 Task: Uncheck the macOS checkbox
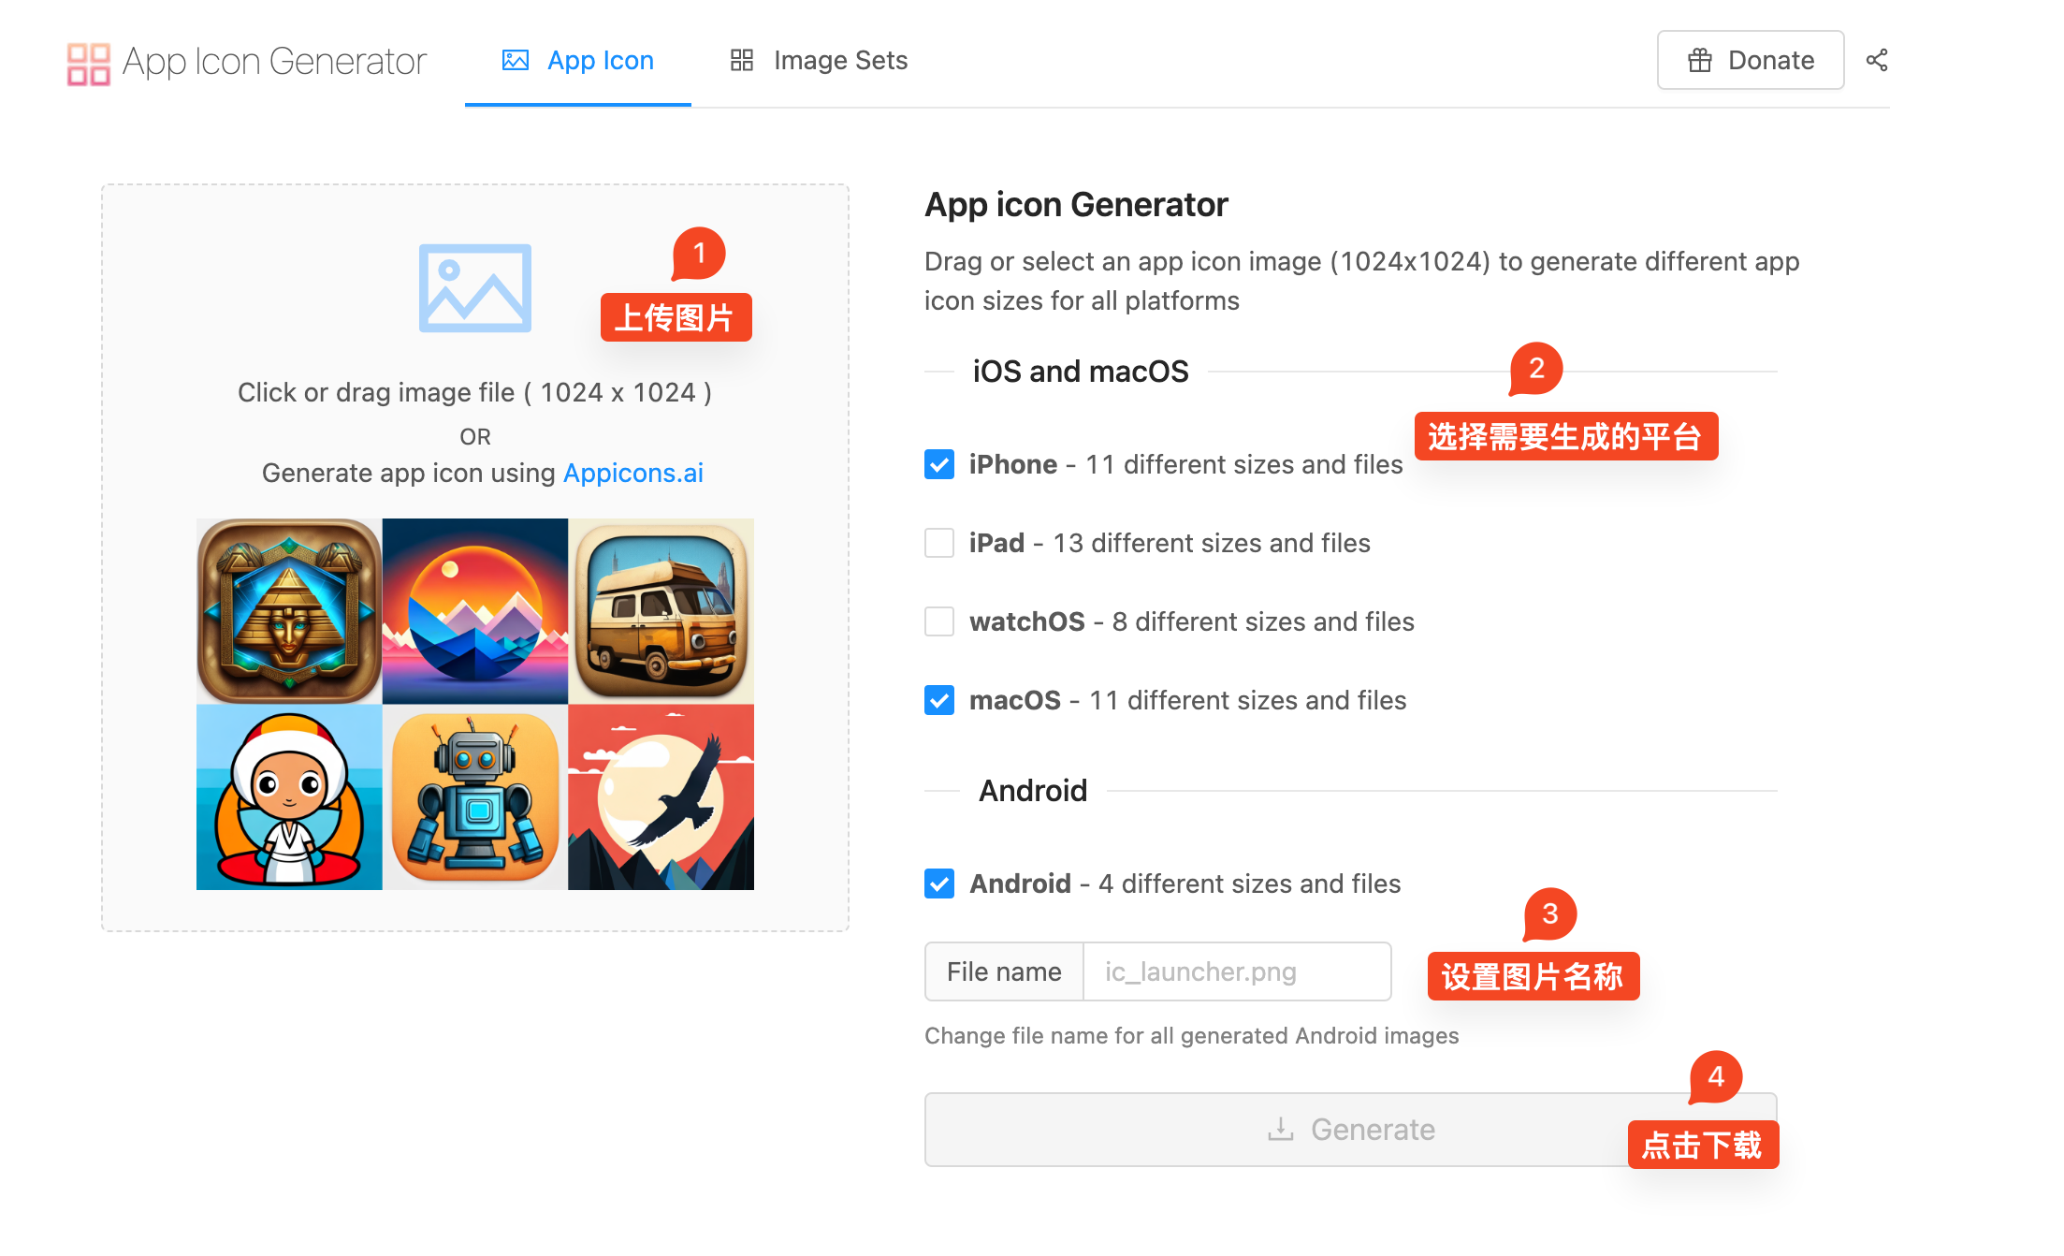pyautogui.click(x=939, y=700)
